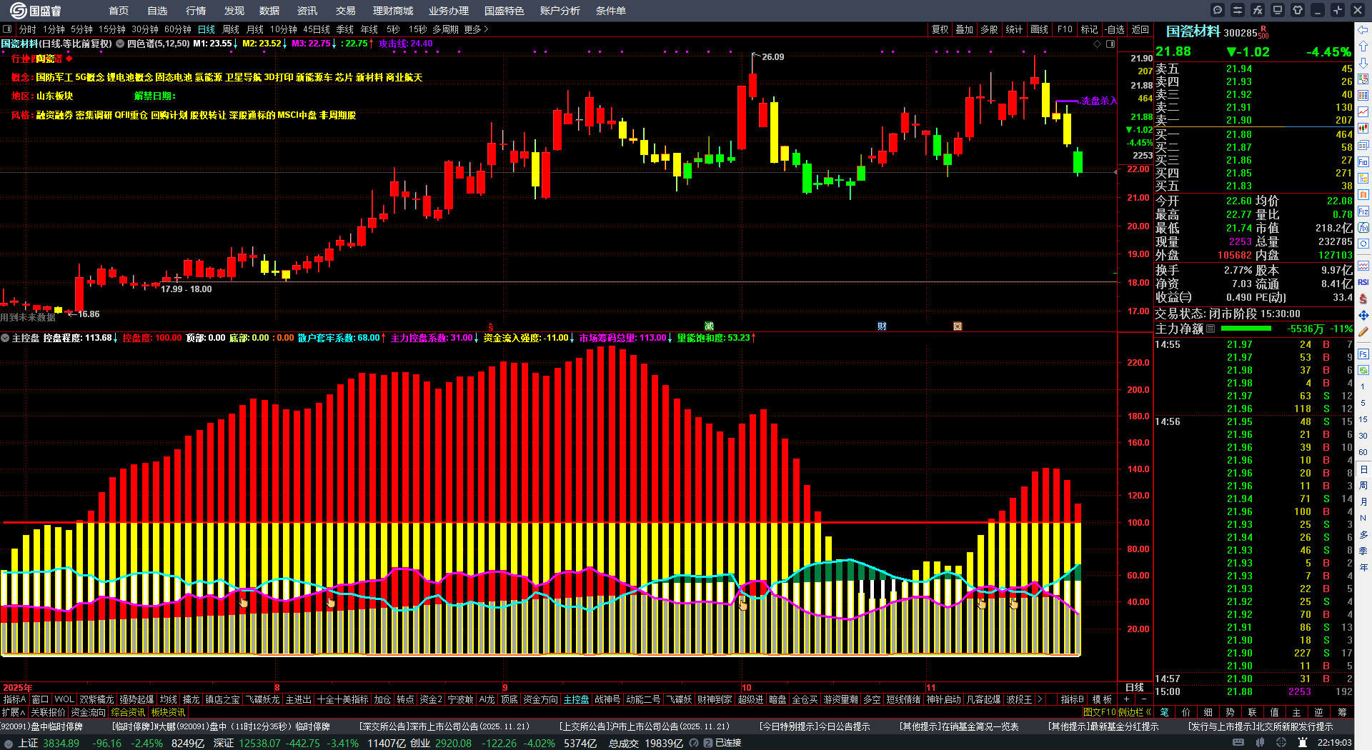Toggle the panel layout icon beside the diamond

coord(1110,44)
